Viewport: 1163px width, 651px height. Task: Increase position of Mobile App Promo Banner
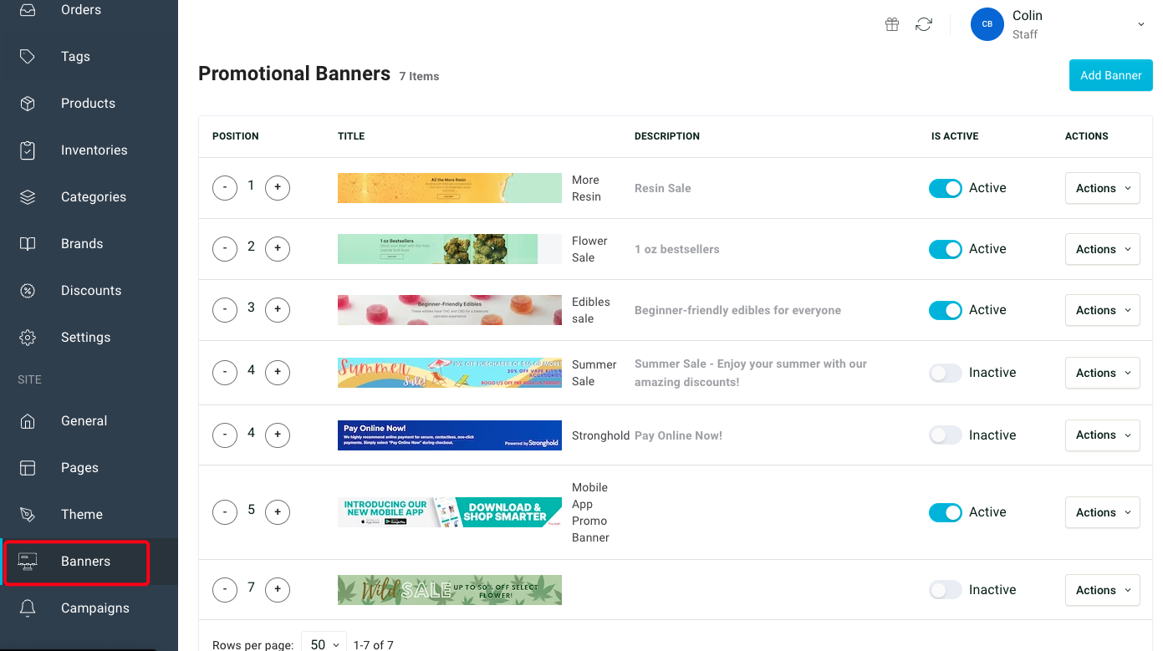pos(278,512)
